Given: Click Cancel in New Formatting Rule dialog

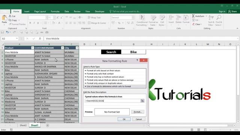Looking at the screenshot, I should [139, 119].
